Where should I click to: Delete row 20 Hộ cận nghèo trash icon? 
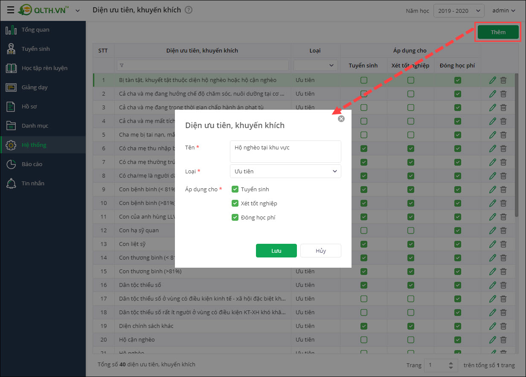coord(503,339)
